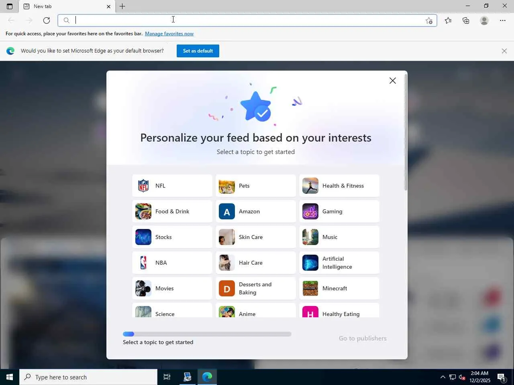The image size is (514, 385).
Task: Click the dialog's vertical scrollbar
Action: click(x=406, y=132)
